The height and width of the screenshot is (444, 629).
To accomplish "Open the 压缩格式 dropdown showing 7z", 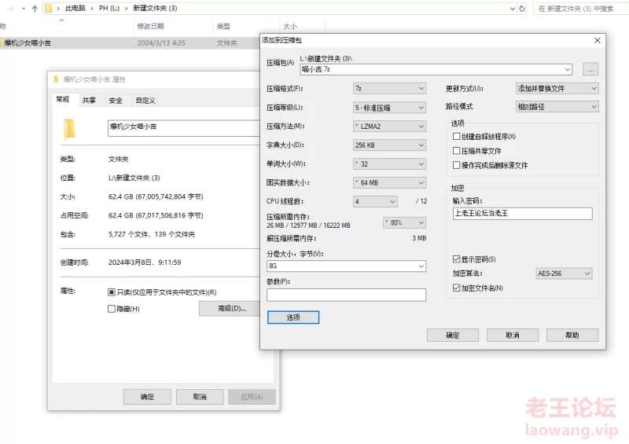I will click(389, 89).
